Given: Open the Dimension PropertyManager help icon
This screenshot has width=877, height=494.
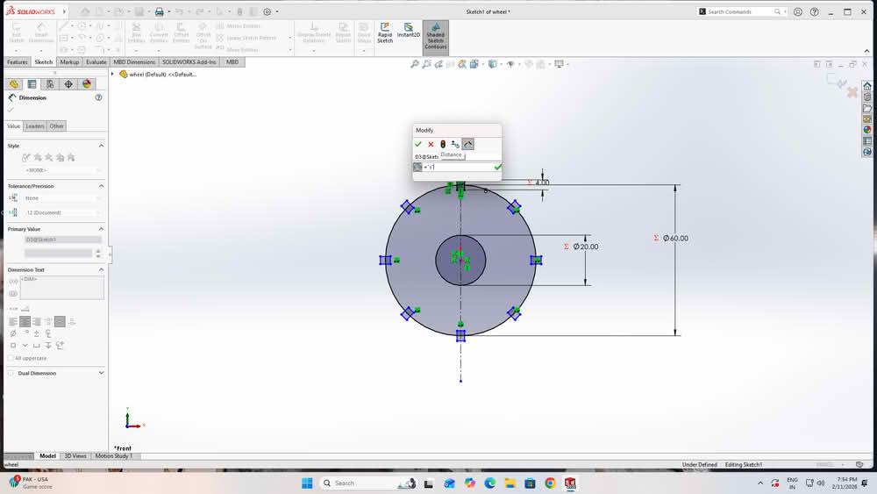Looking at the screenshot, I should click(x=98, y=97).
